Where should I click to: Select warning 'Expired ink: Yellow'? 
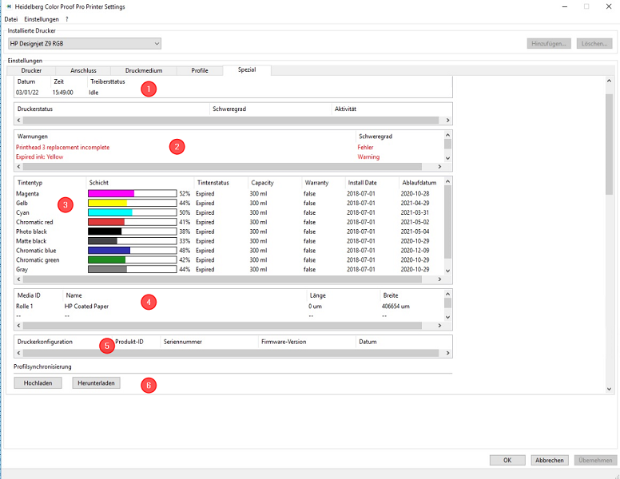(x=39, y=156)
